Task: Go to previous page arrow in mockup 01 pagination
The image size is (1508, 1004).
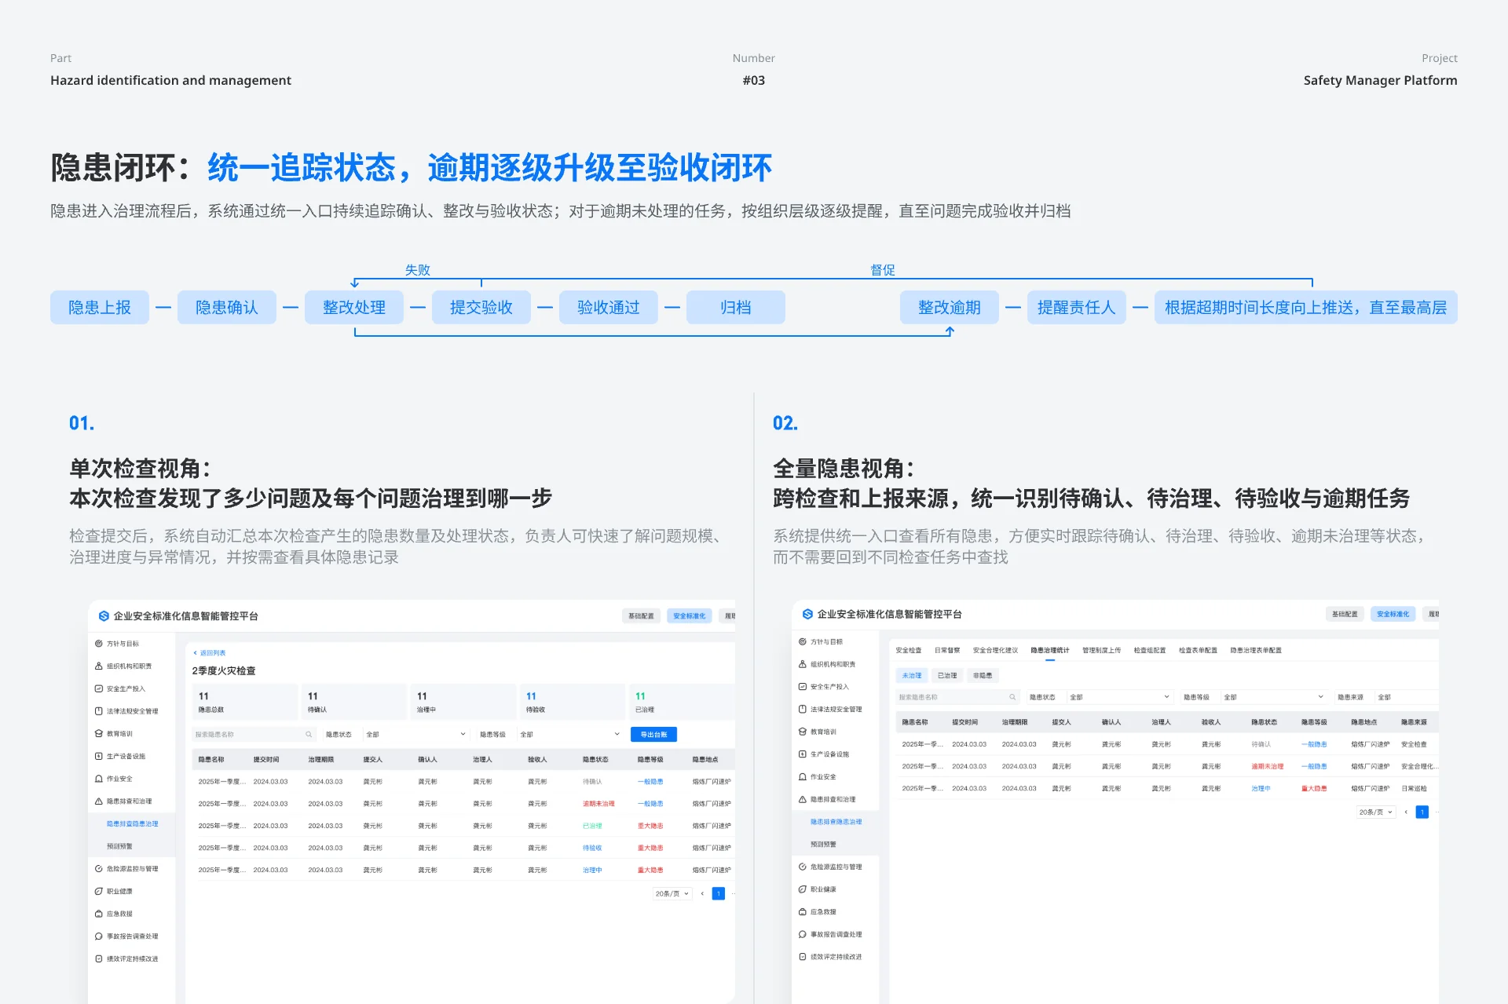Action: click(x=702, y=893)
